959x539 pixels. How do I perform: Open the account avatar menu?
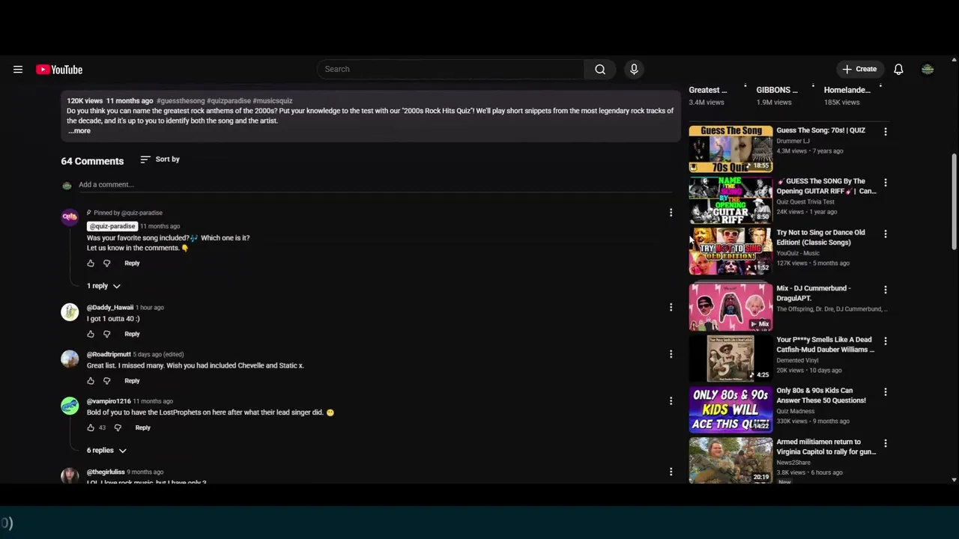pyautogui.click(x=928, y=70)
